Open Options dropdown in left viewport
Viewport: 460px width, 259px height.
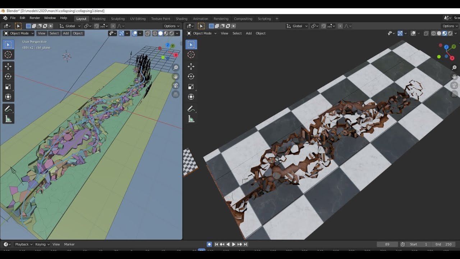click(x=172, y=26)
